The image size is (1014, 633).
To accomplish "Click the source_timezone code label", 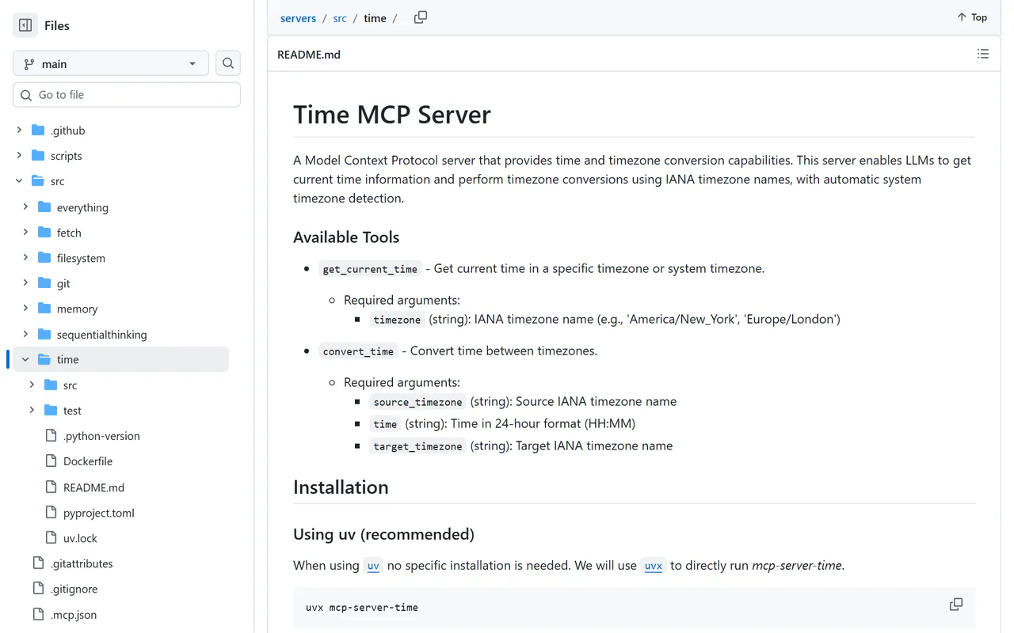I will pyautogui.click(x=417, y=402).
